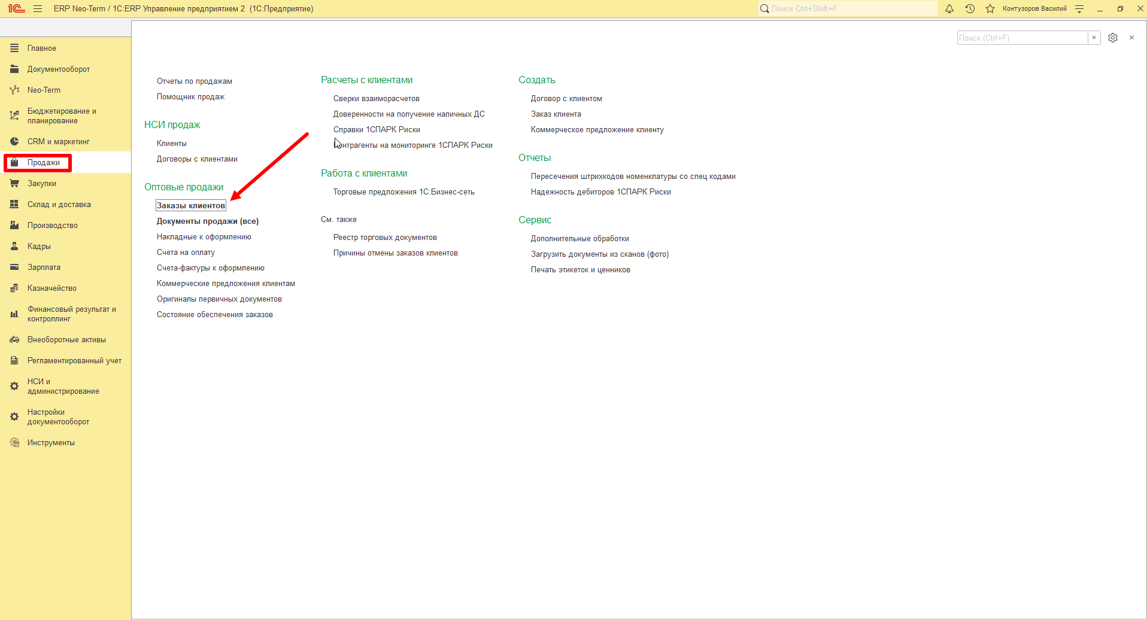Open the Финансовый результат и контроллинг section
Viewport: 1147px width, 620px height.
coord(72,314)
